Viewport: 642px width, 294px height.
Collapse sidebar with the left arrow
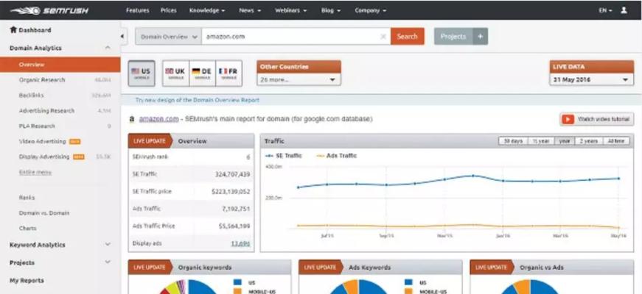pos(122,36)
